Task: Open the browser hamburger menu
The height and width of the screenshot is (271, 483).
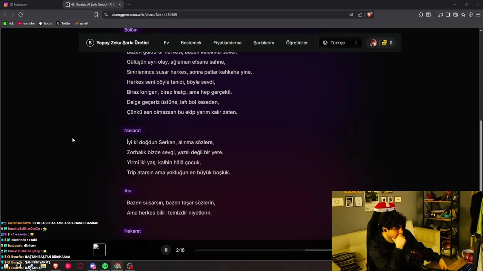Action: tap(478, 15)
